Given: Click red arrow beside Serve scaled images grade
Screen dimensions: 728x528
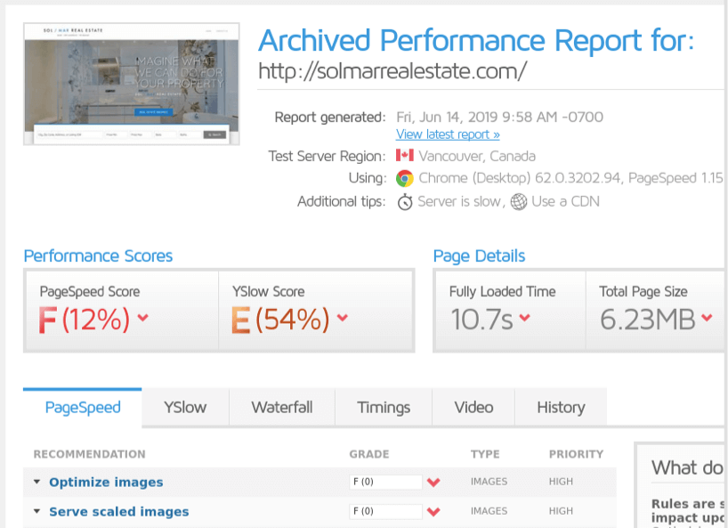Looking at the screenshot, I should click(x=433, y=512).
